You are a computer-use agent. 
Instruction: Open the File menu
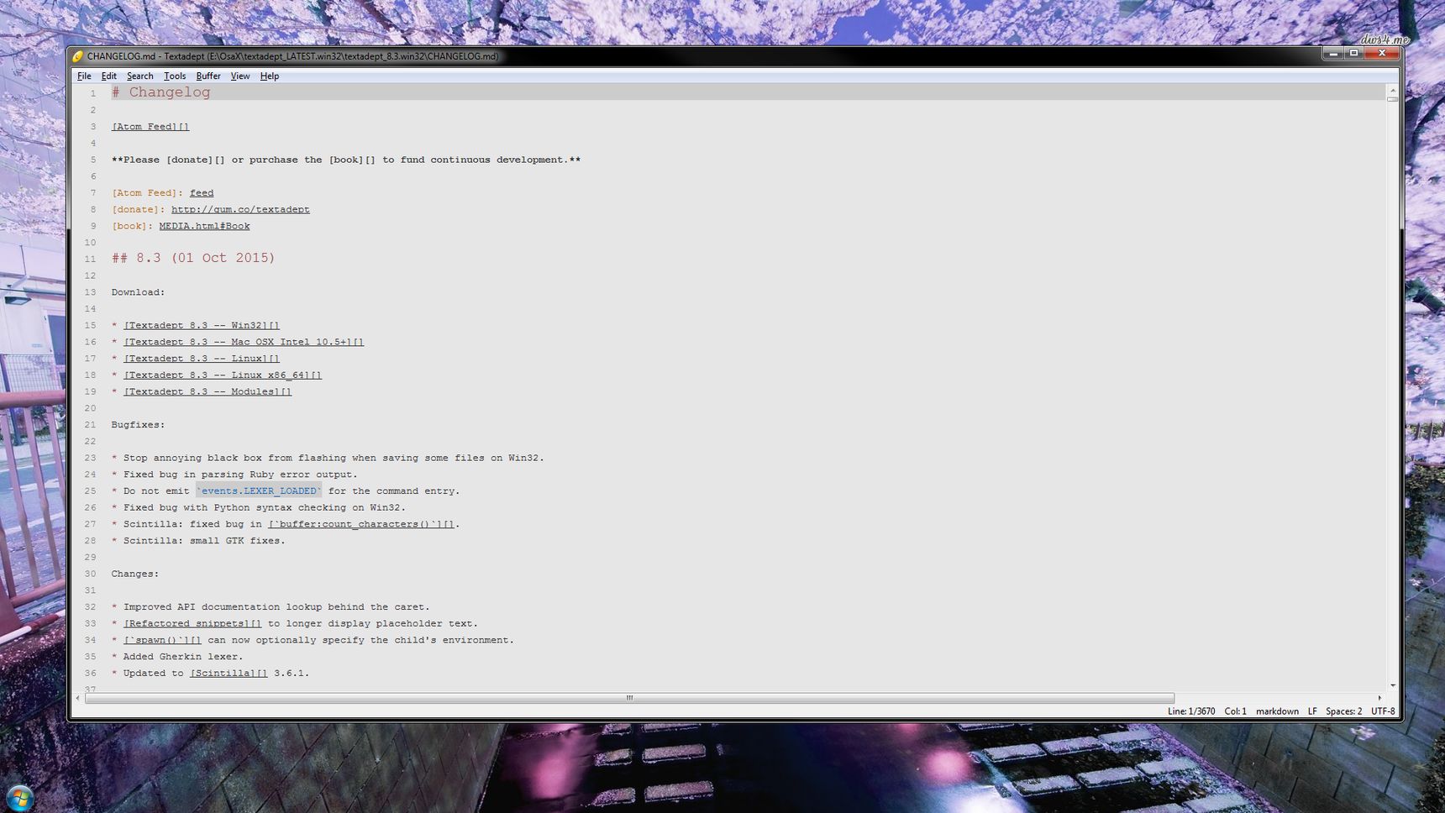(x=84, y=76)
